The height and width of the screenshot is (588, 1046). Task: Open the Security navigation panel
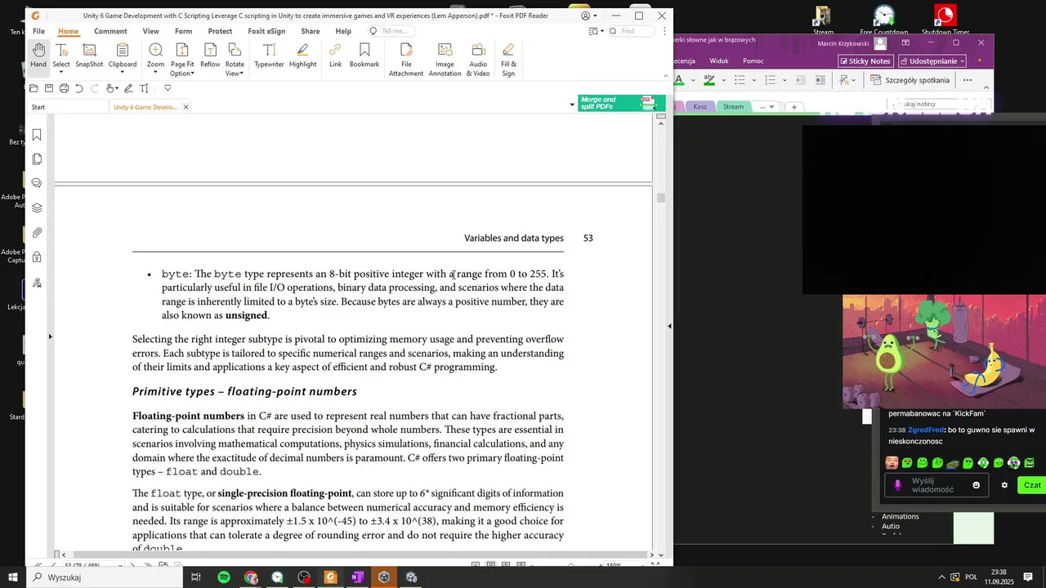point(37,257)
